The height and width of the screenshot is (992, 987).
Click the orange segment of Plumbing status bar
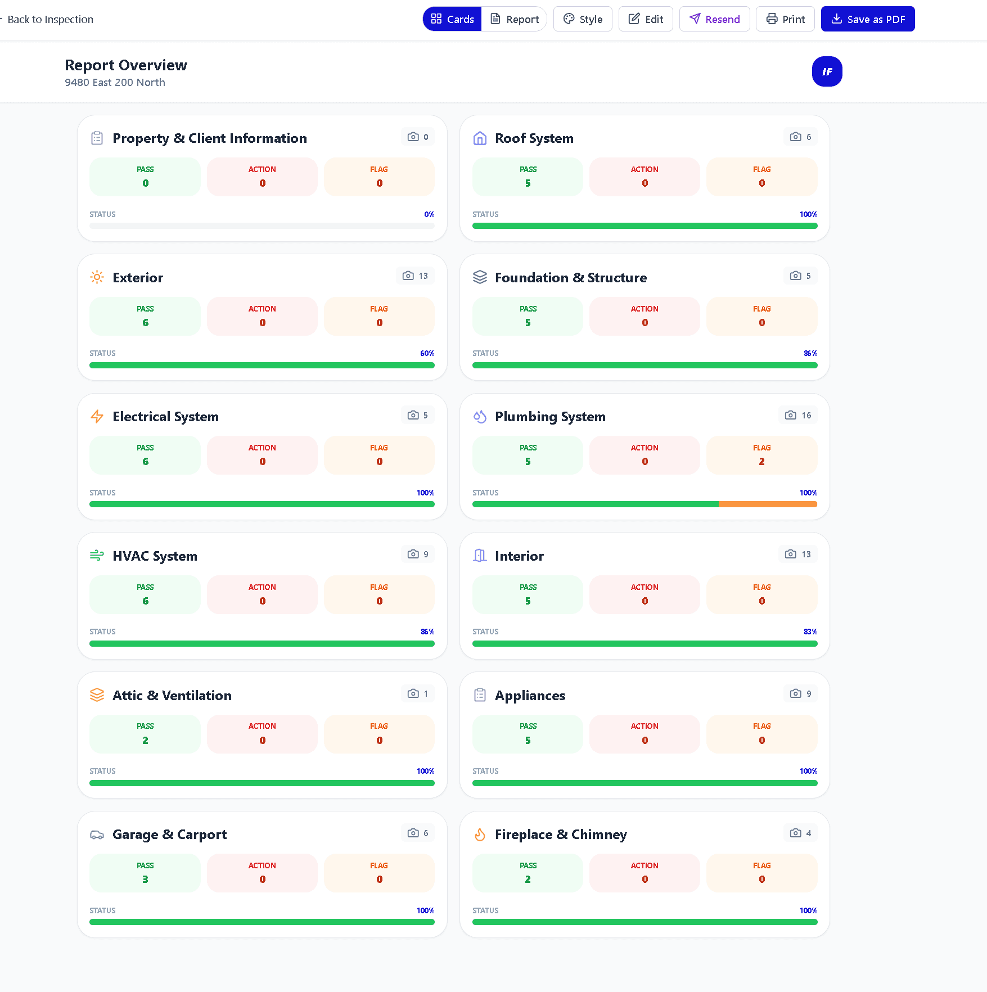[767, 504]
